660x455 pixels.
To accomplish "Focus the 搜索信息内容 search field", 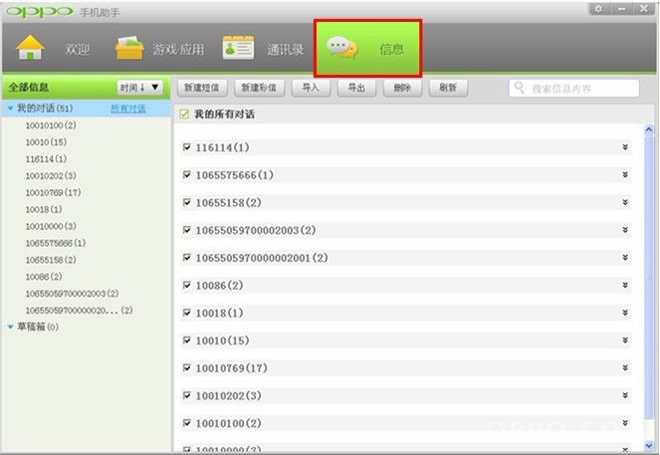I will coord(574,89).
